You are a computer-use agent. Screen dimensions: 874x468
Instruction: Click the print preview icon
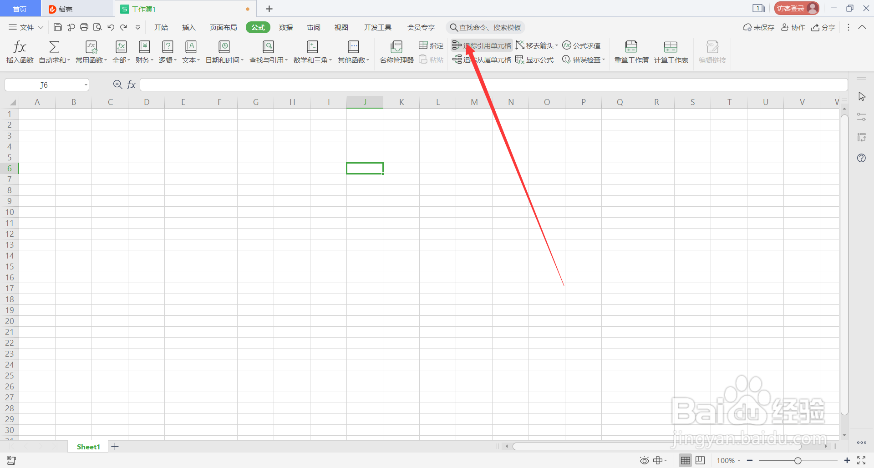coord(97,27)
